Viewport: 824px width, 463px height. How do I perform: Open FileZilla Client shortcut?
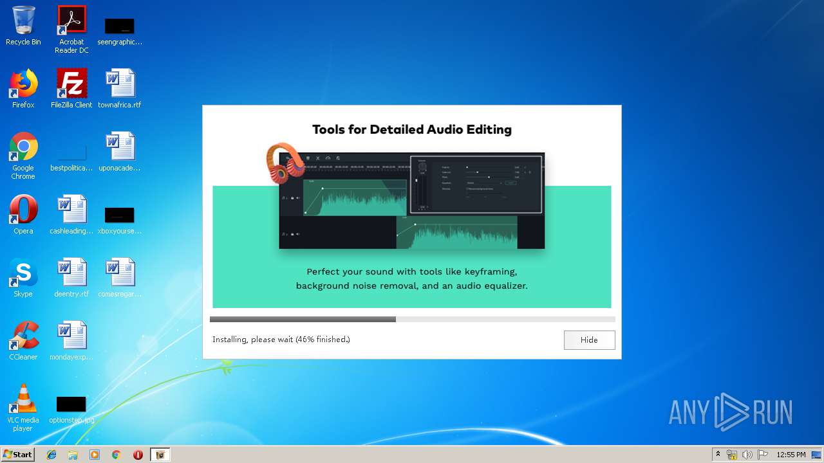[x=71, y=89]
